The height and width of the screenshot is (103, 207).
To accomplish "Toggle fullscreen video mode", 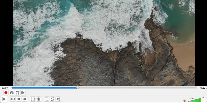I will 33,99.
